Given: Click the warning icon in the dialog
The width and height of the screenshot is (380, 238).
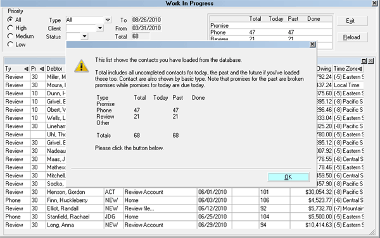Looking at the screenshot, I should click(81, 66).
